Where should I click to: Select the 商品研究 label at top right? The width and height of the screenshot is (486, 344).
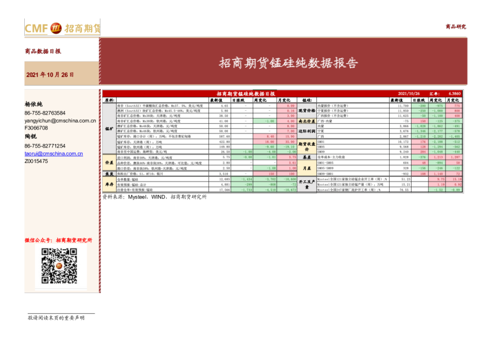[x=455, y=27]
